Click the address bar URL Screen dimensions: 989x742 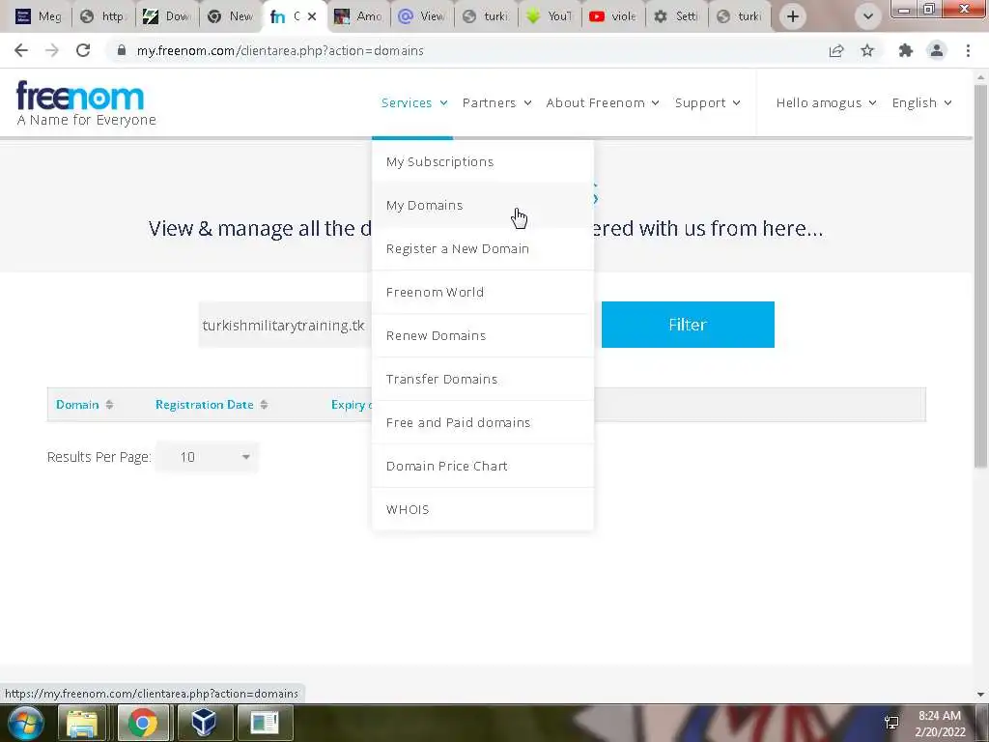pyautogui.click(x=280, y=50)
